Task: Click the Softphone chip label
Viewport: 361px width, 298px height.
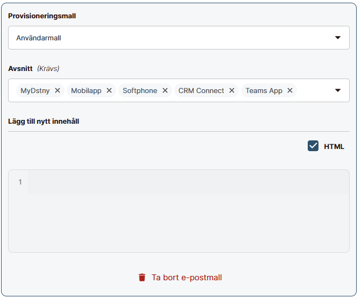Action: coord(140,90)
